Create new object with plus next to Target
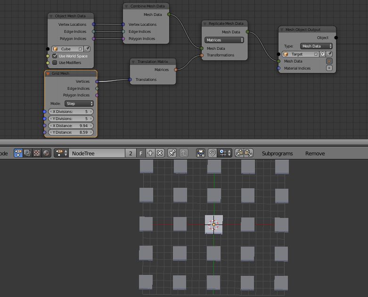This screenshot has width=368, height=297. [x=323, y=54]
